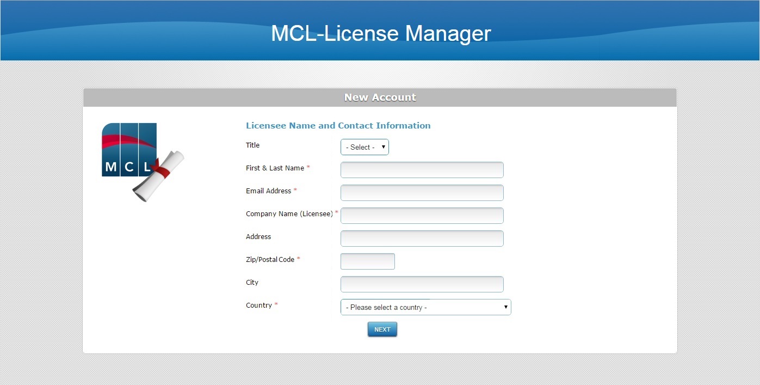Click the Zip/Postal Code label
Image resolution: width=760 pixels, height=385 pixels.
[x=270, y=260]
